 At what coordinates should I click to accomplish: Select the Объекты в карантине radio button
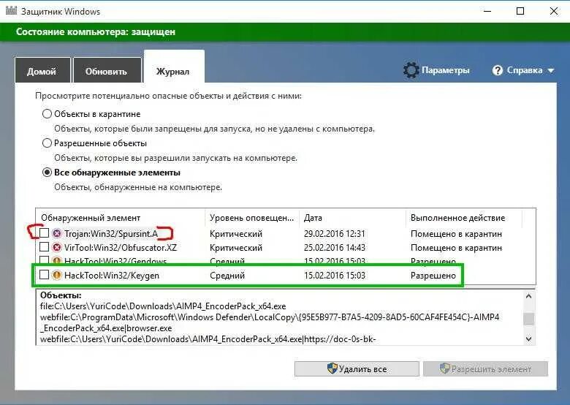[47, 114]
